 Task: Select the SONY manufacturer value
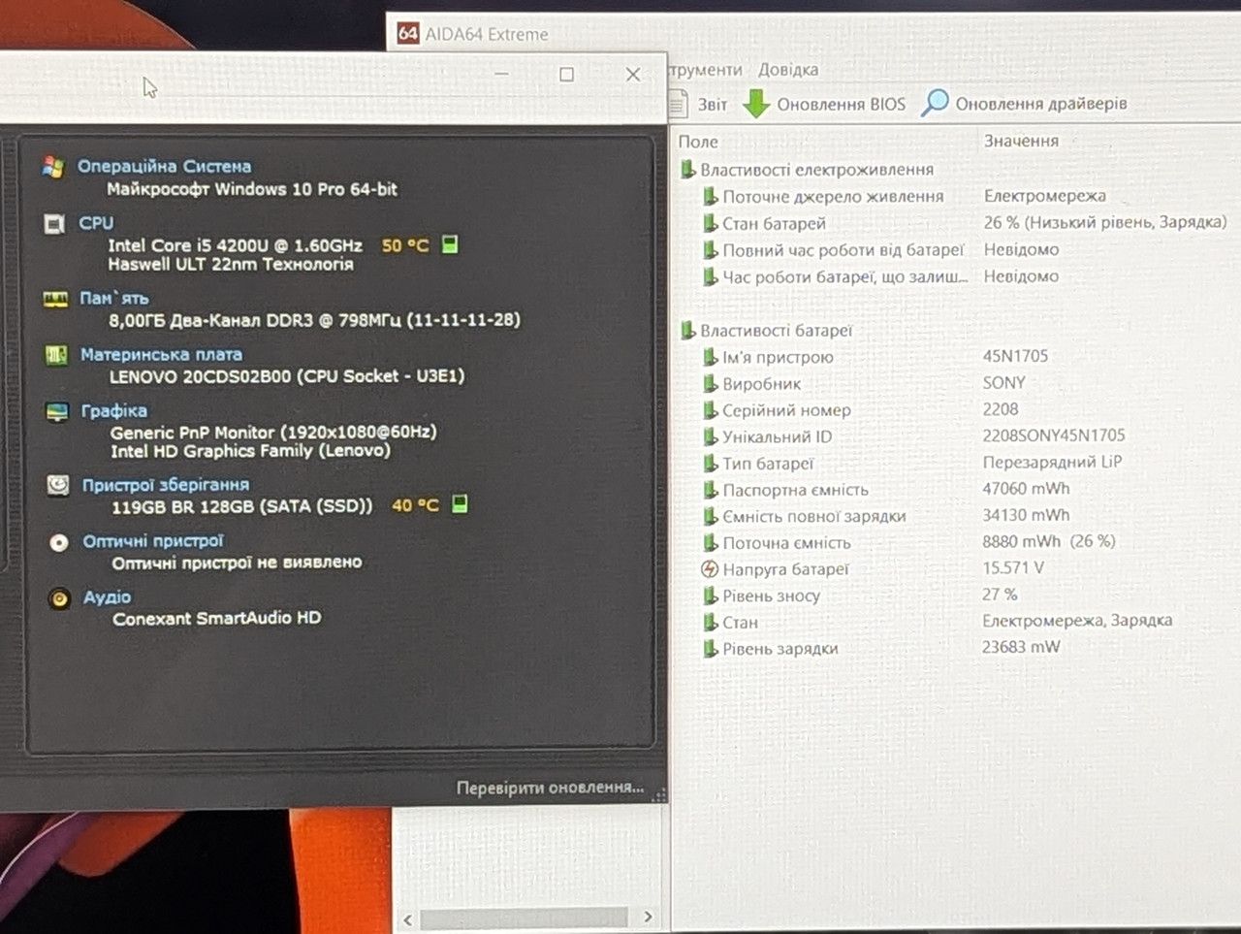coord(1003,383)
